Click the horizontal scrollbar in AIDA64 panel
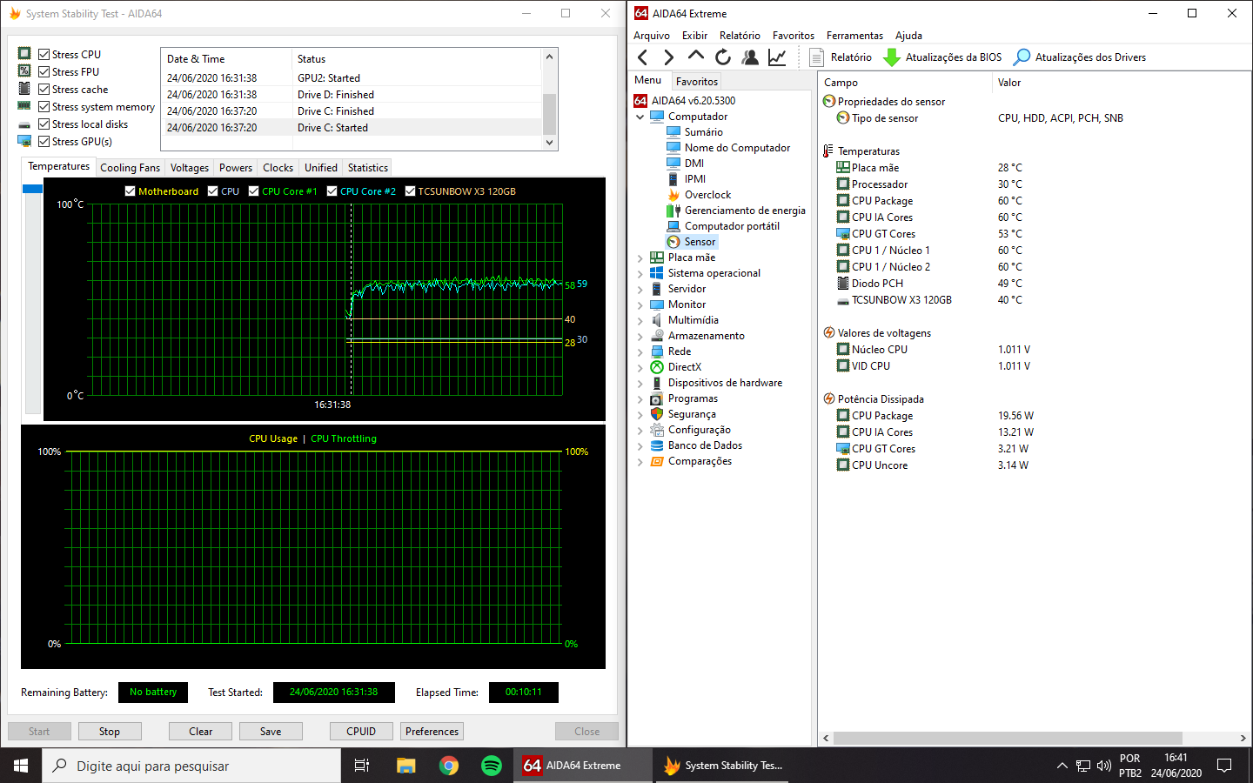The image size is (1253, 783). [x=1007, y=738]
